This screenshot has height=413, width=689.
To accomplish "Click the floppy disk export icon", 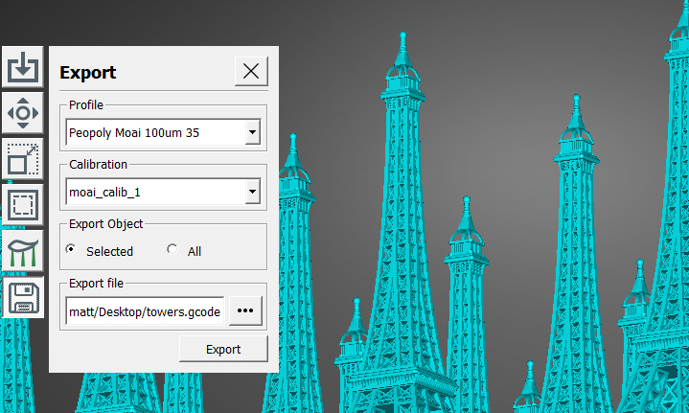I will click(x=22, y=297).
